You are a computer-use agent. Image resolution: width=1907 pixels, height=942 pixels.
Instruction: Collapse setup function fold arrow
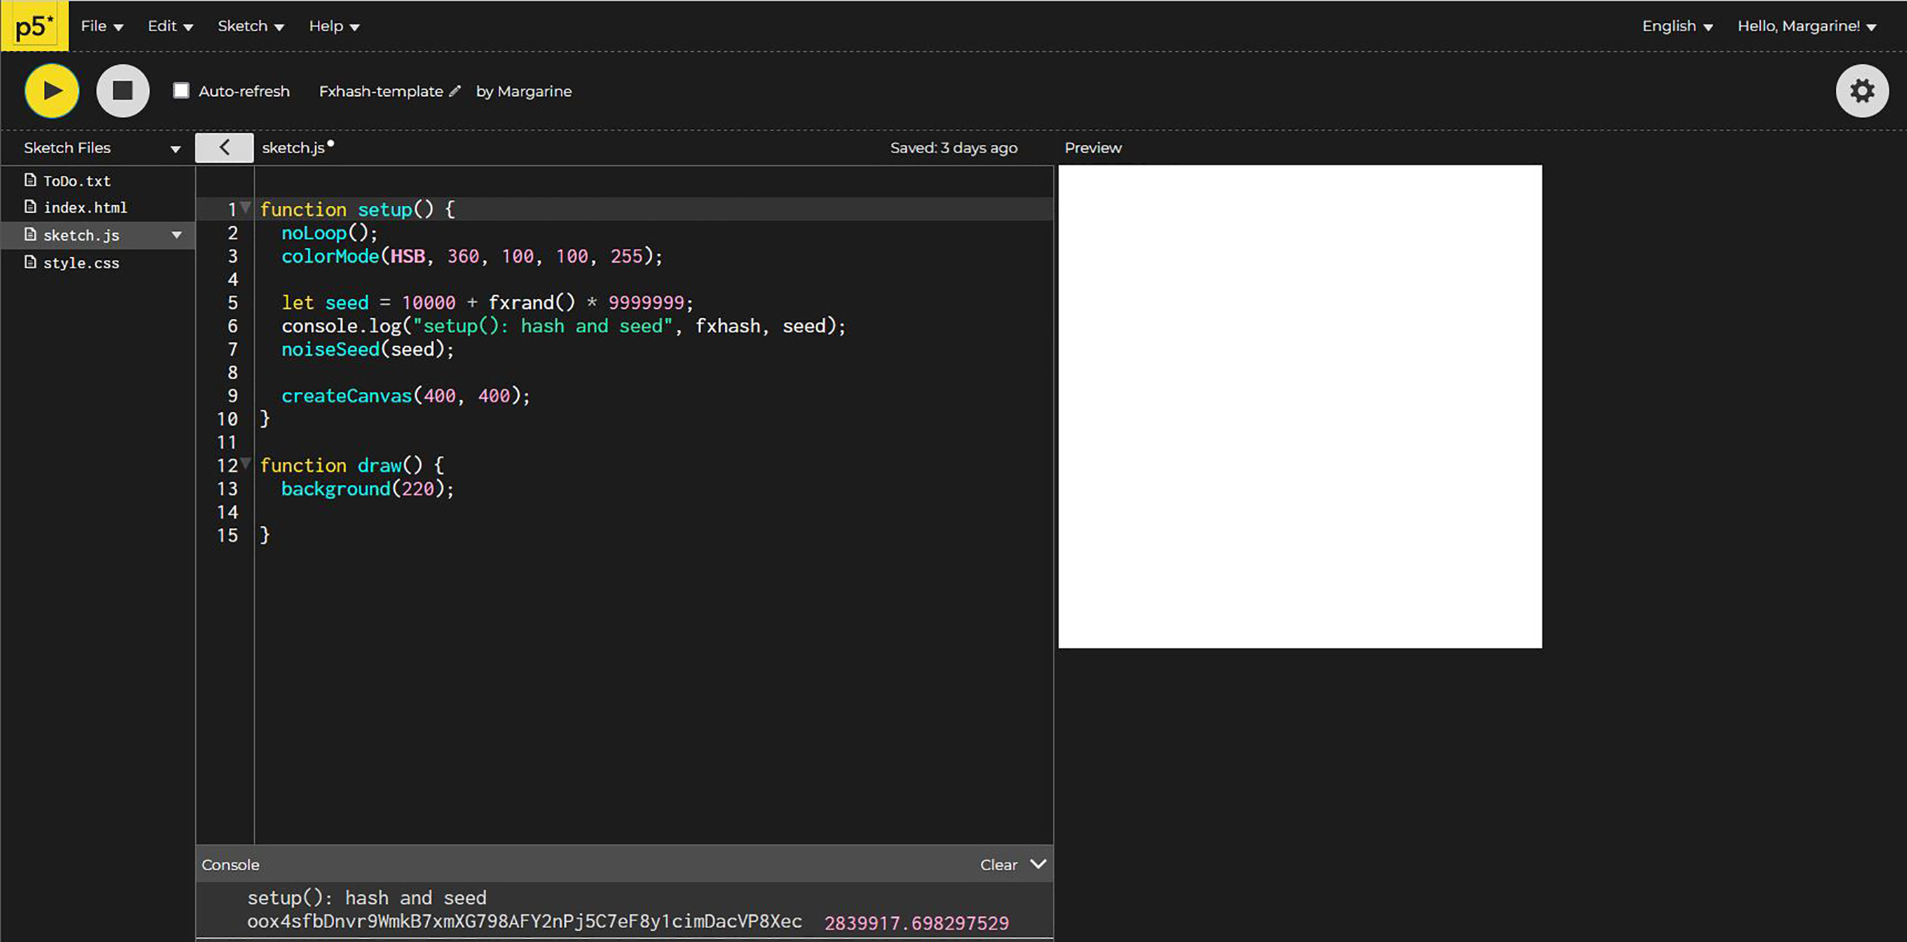point(246,208)
